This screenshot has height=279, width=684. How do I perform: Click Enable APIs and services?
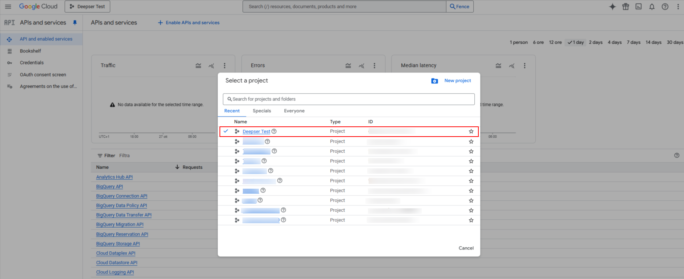(189, 23)
